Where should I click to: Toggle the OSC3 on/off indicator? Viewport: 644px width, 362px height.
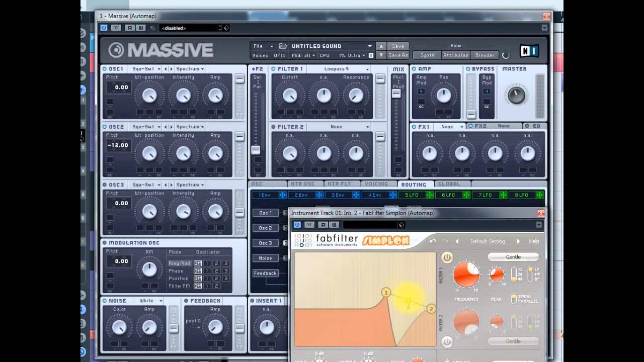point(105,185)
